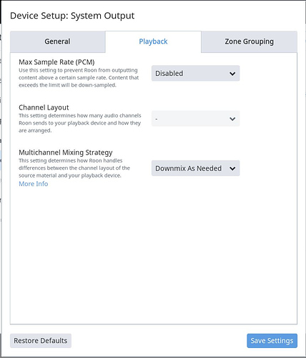The image size is (306, 358).
Task: Open the Max Sample Rate Disabled dropdown
Action: coord(195,73)
